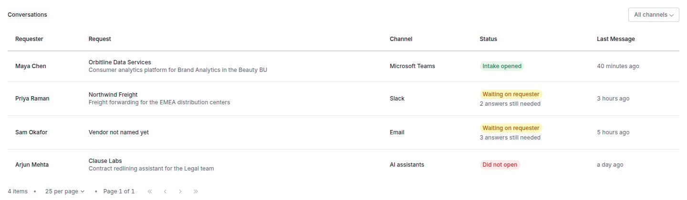Click the 5 hours ago timestamp
Viewport: 687px width, 200px height.
coord(613,132)
